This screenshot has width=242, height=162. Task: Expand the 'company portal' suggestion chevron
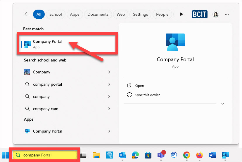pyautogui.click(x=109, y=84)
